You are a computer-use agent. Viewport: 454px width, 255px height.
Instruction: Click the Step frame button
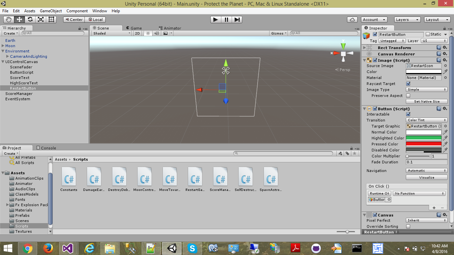(237, 20)
